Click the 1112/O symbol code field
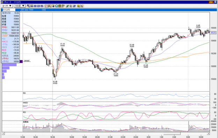Viewport: 218px width, 138px height. click(x=9, y=10)
